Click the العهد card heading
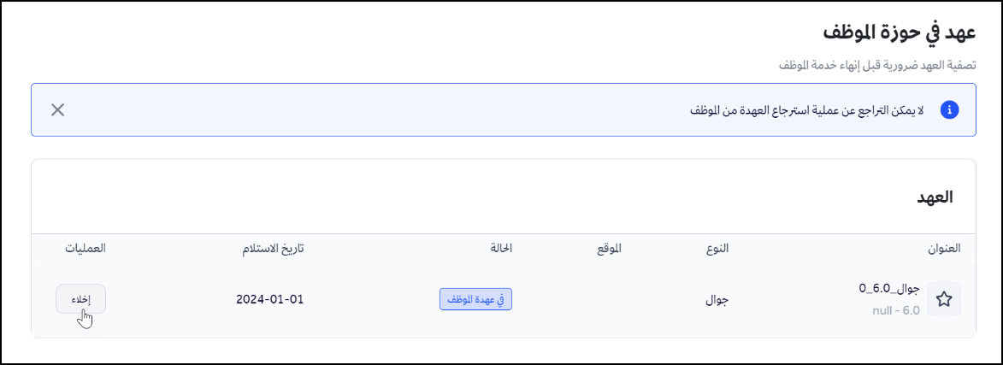 point(933,197)
